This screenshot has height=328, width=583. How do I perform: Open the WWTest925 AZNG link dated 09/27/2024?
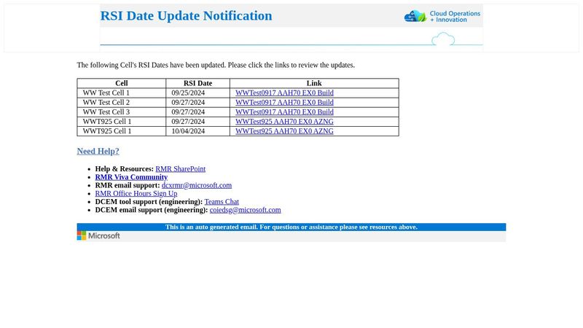pyautogui.click(x=284, y=122)
